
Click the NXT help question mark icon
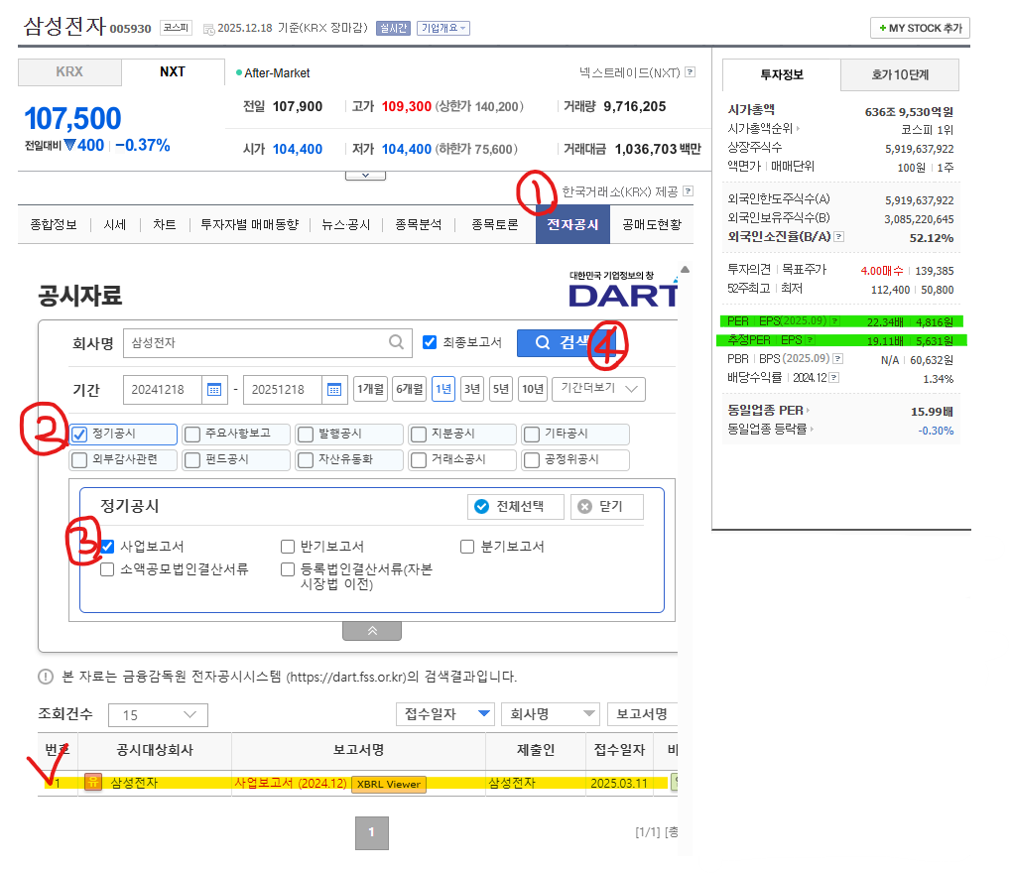690,72
